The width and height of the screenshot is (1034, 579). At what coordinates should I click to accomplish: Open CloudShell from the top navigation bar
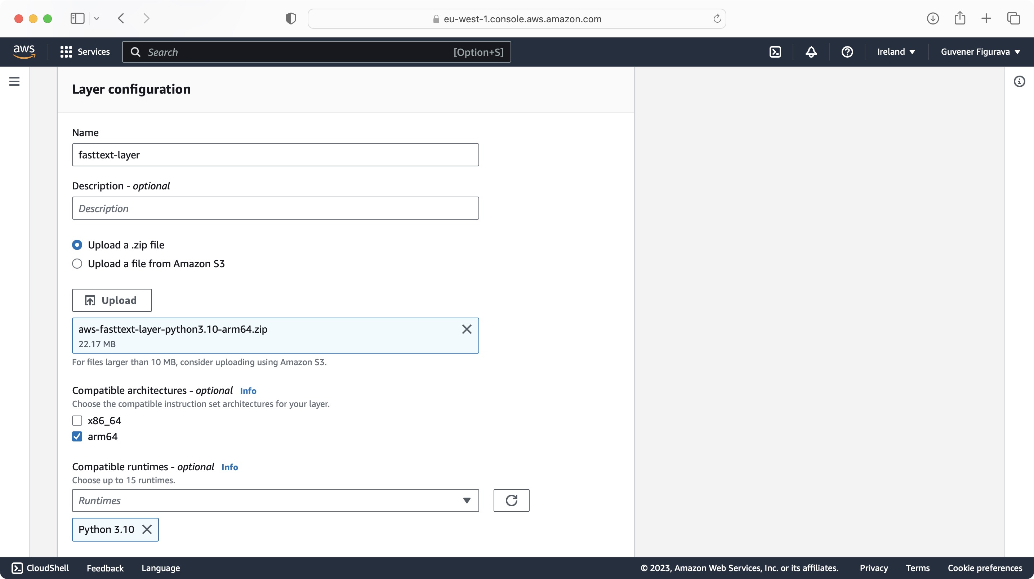pyautogui.click(x=775, y=52)
